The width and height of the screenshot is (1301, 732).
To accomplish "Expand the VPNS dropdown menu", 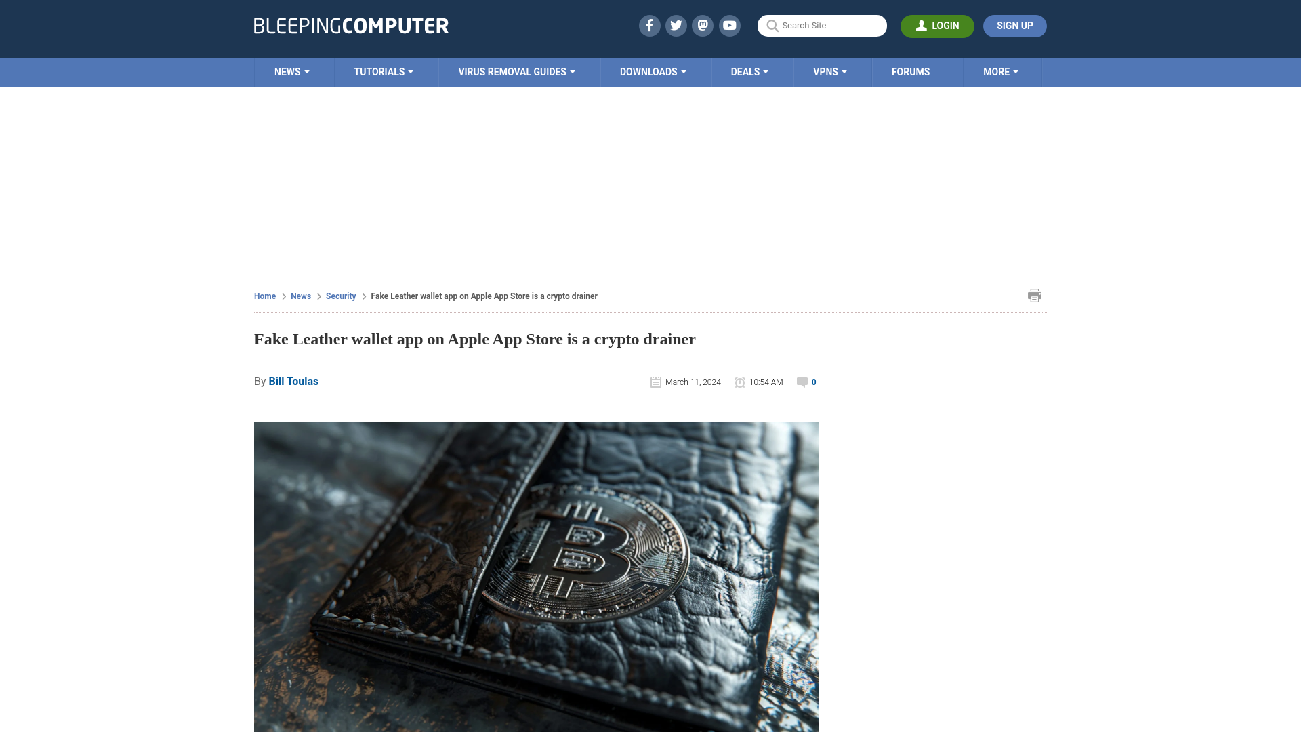I will (x=830, y=73).
